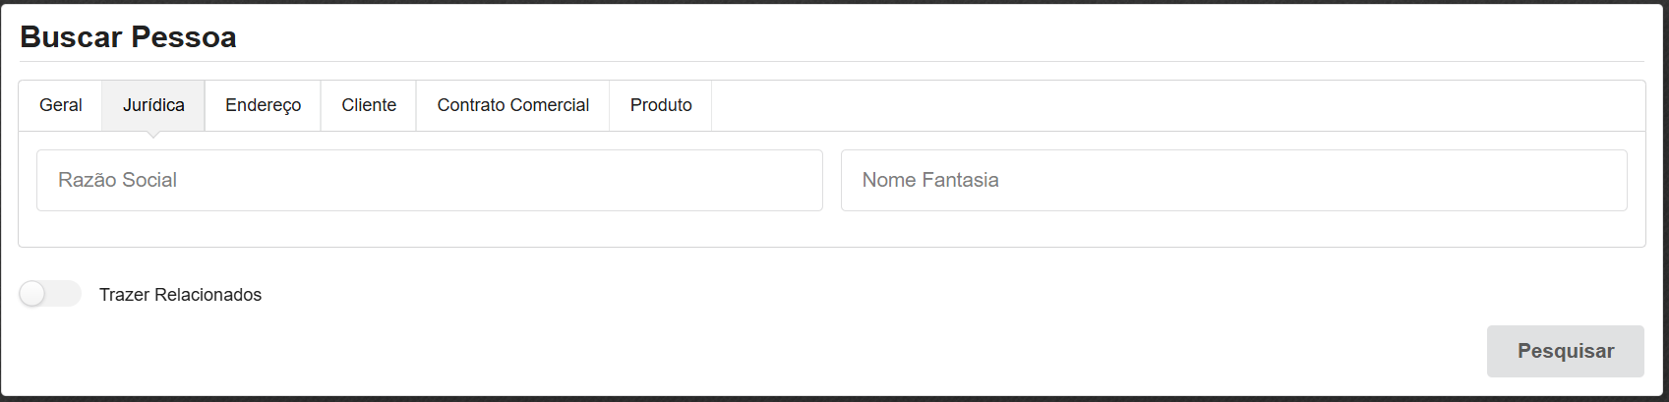Viewport: 1669px width, 402px height.
Task: Open the Endereço tab
Action: coord(263,105)
